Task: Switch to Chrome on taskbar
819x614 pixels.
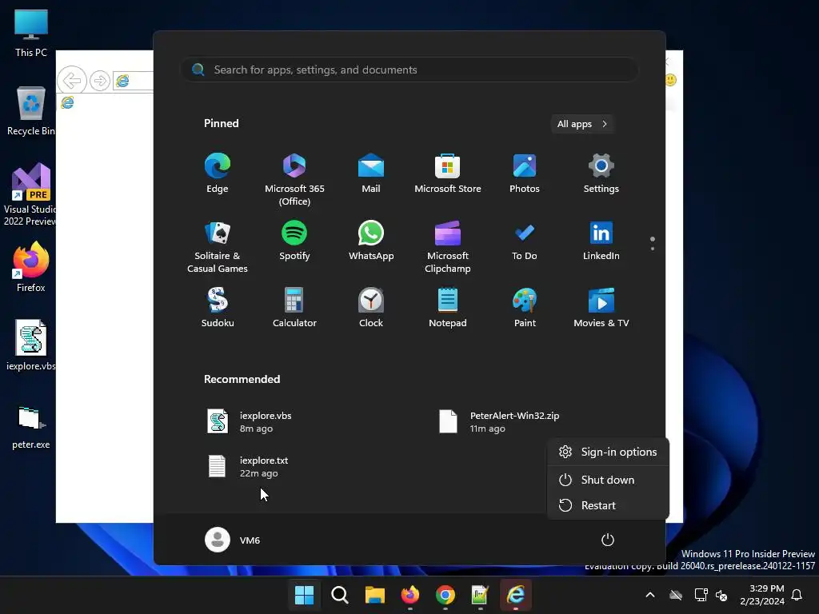Action: point(445,595)
